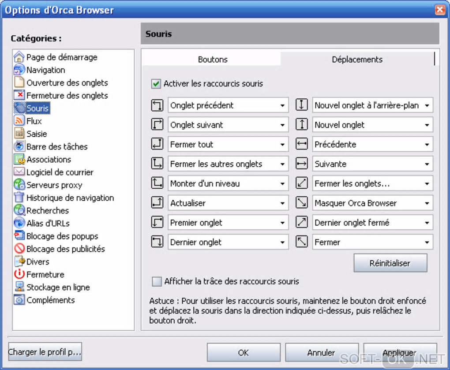This screenshot has width=450, height=370.
Task: Click diagonal gesture icon beside Masquer Orca Browser
Action: 302,203
